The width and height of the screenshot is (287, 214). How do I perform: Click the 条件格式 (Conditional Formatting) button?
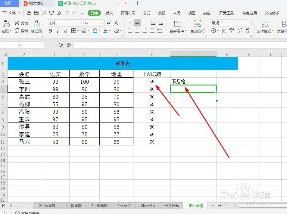point(264,26)
